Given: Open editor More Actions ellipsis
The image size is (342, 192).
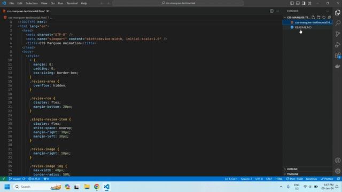Looking at the screenshot, I should (x=277, y=11).
